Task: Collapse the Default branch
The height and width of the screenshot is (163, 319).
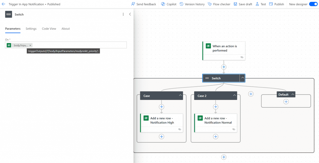Action: 293,94
